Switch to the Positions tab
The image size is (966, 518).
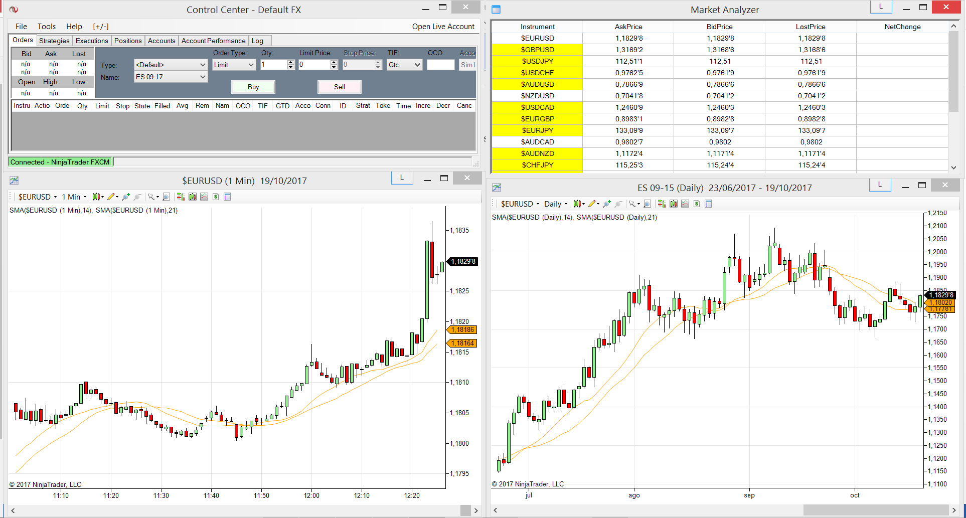(x=128, y=41)
